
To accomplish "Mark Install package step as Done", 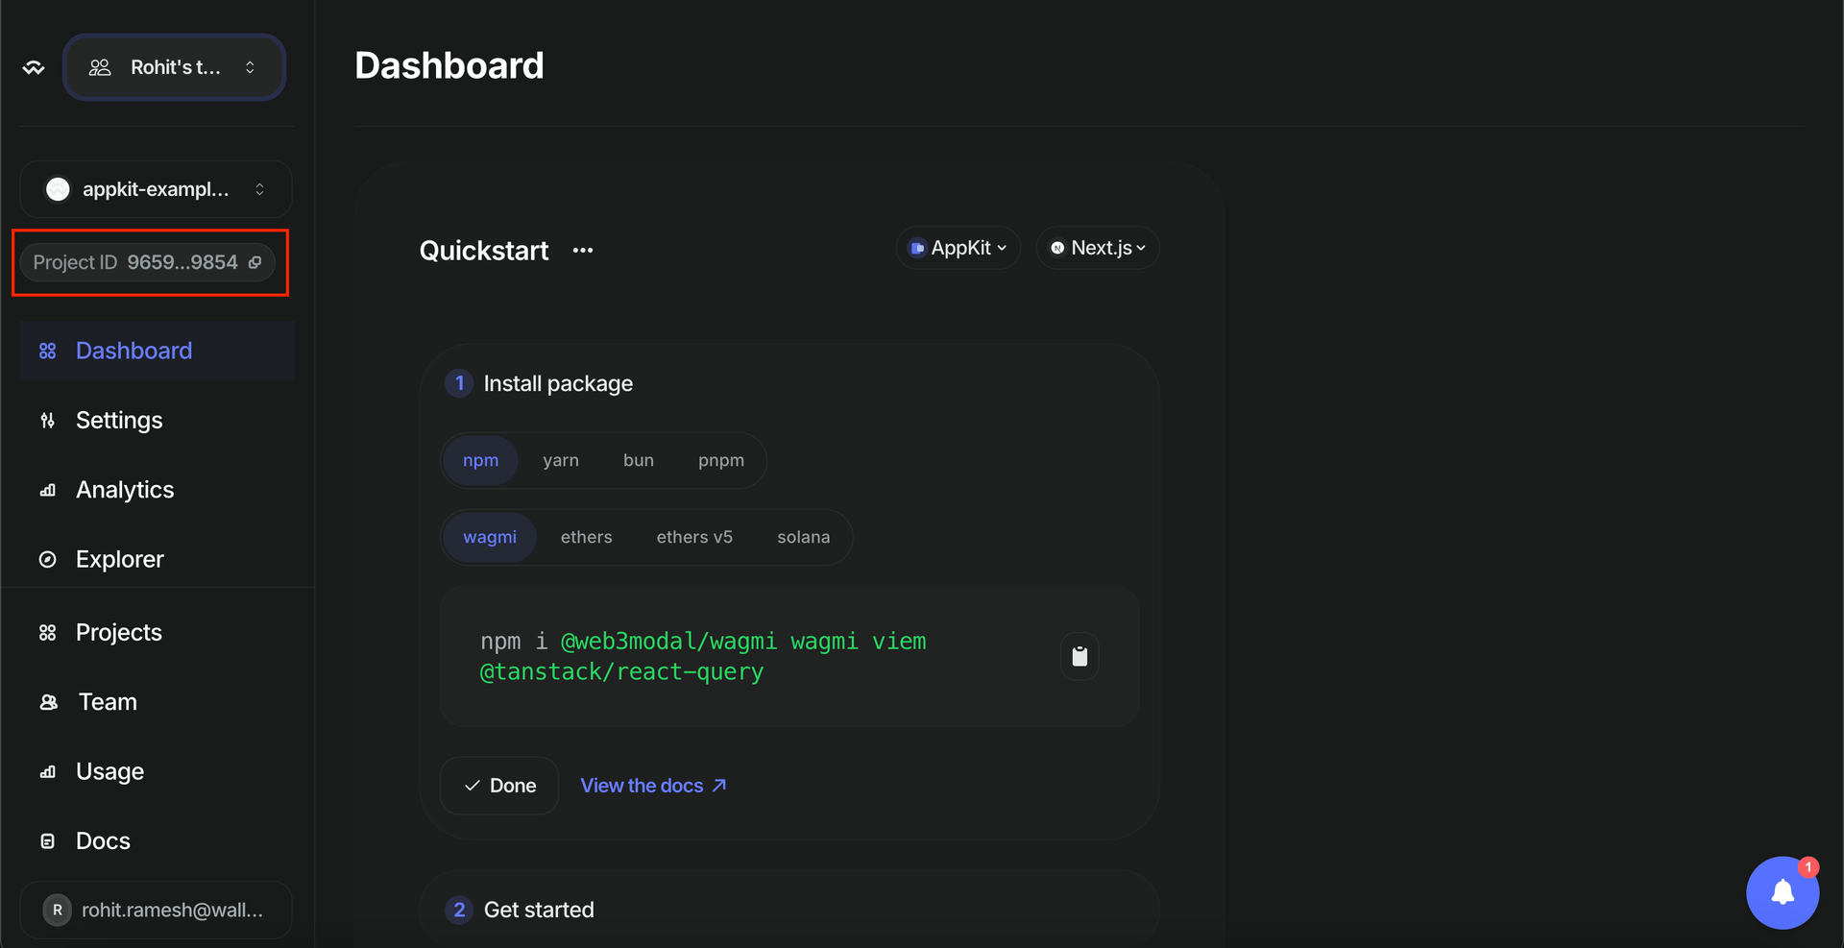I will click(x=498, y=785).
